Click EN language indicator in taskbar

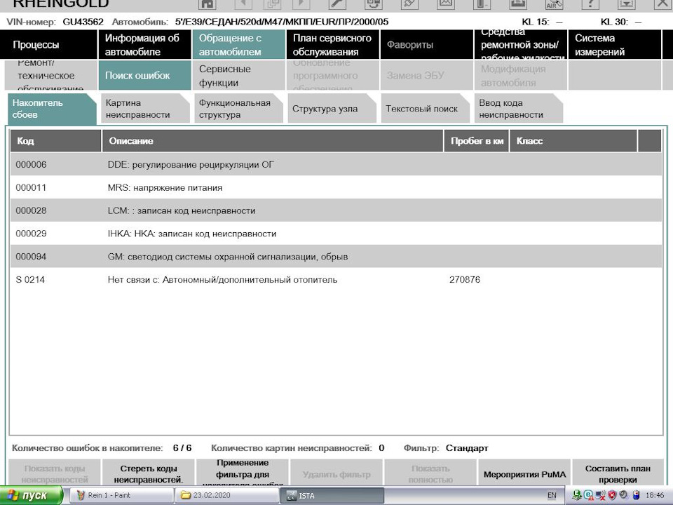click(552, 496)
